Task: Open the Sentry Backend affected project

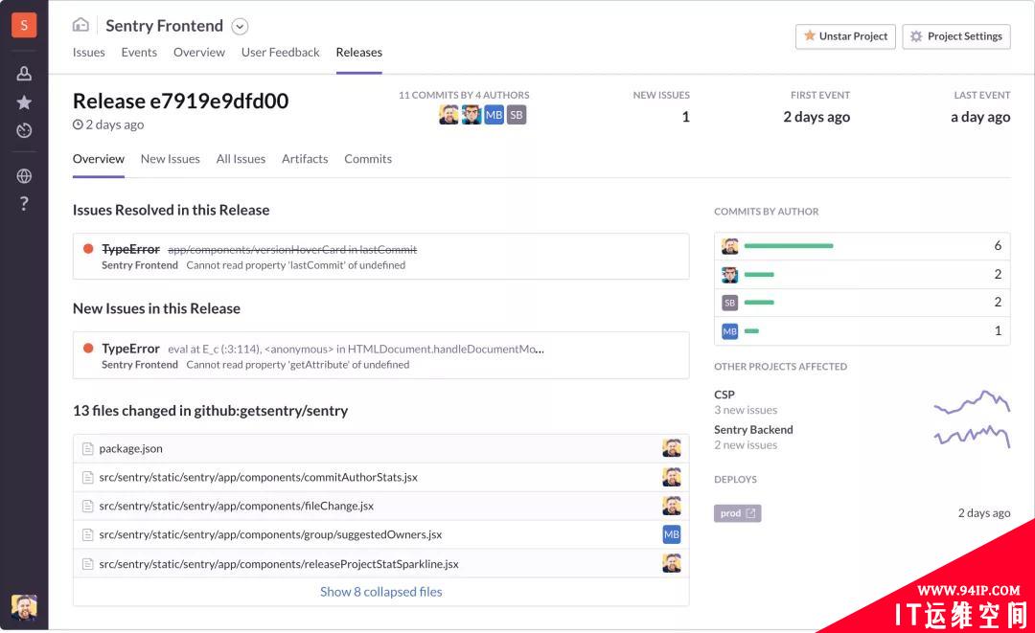Action: tap(753, 430)
